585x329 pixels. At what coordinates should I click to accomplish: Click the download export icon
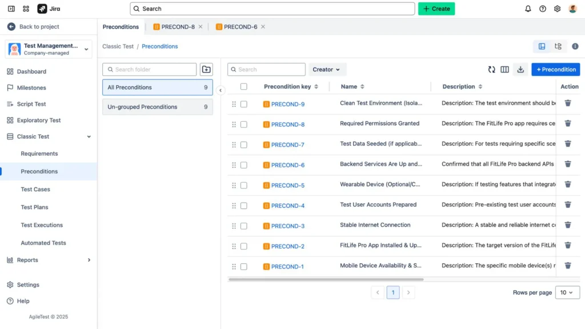click(x=520, y=70)
